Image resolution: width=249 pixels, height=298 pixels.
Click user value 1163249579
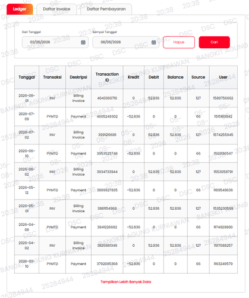pyautogui.click(x=223, y=264)
